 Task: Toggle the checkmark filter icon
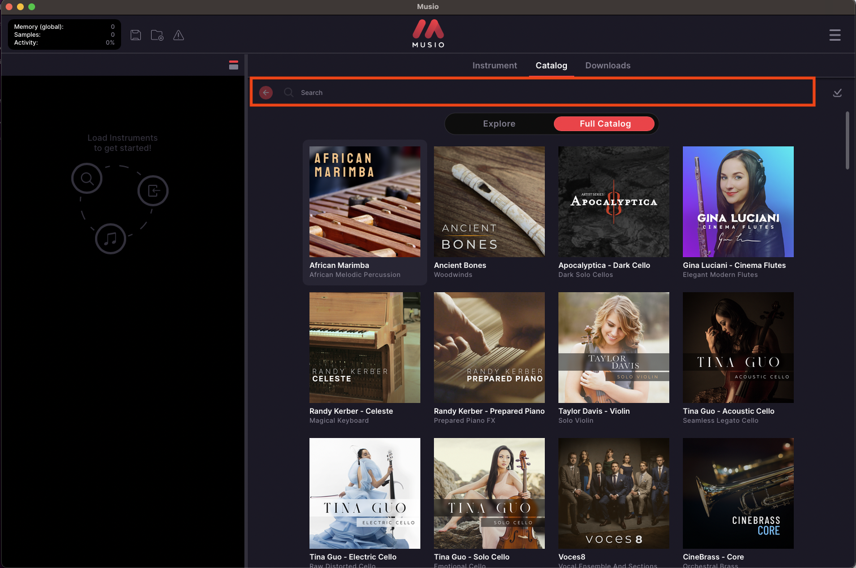(x=837, y=93)
